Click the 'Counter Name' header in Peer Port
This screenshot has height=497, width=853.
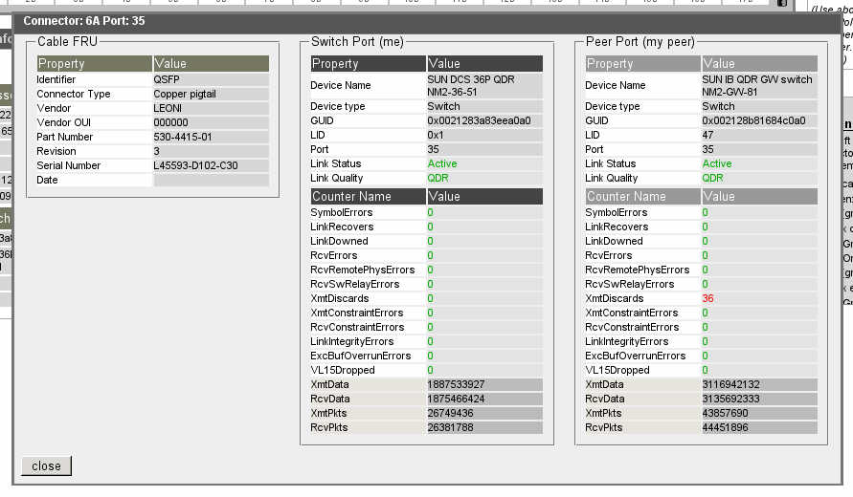pos(643,197)
